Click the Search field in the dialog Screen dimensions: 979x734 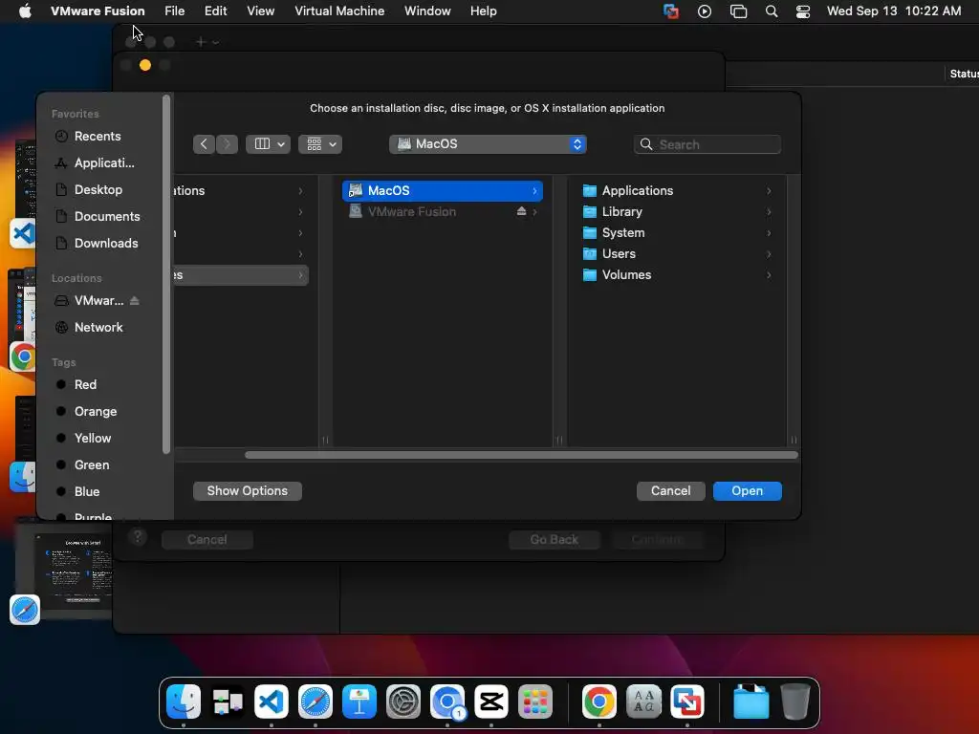point(707,145)
